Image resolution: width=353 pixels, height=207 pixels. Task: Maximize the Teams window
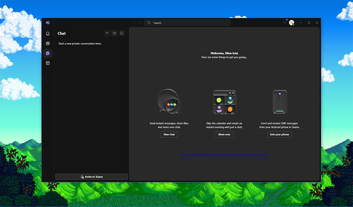click(309, 23)
